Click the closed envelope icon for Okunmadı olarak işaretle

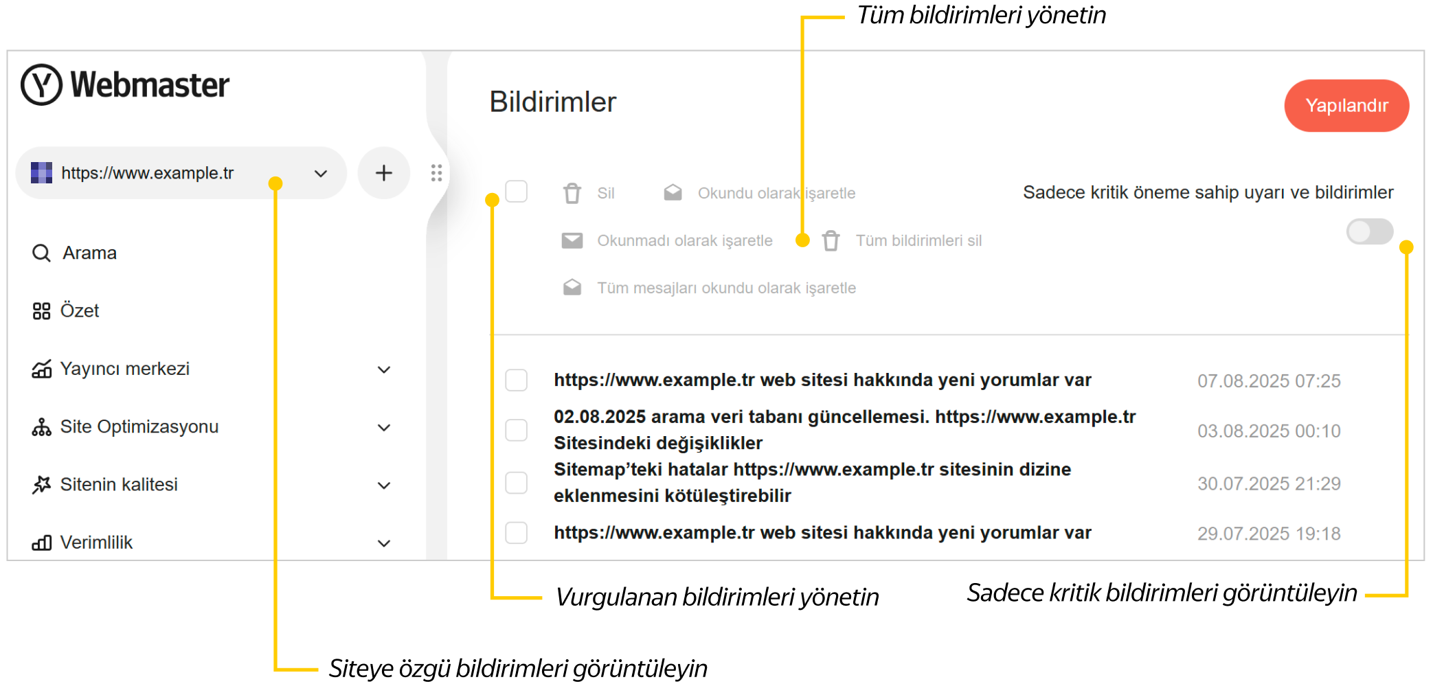click(572, 240)
